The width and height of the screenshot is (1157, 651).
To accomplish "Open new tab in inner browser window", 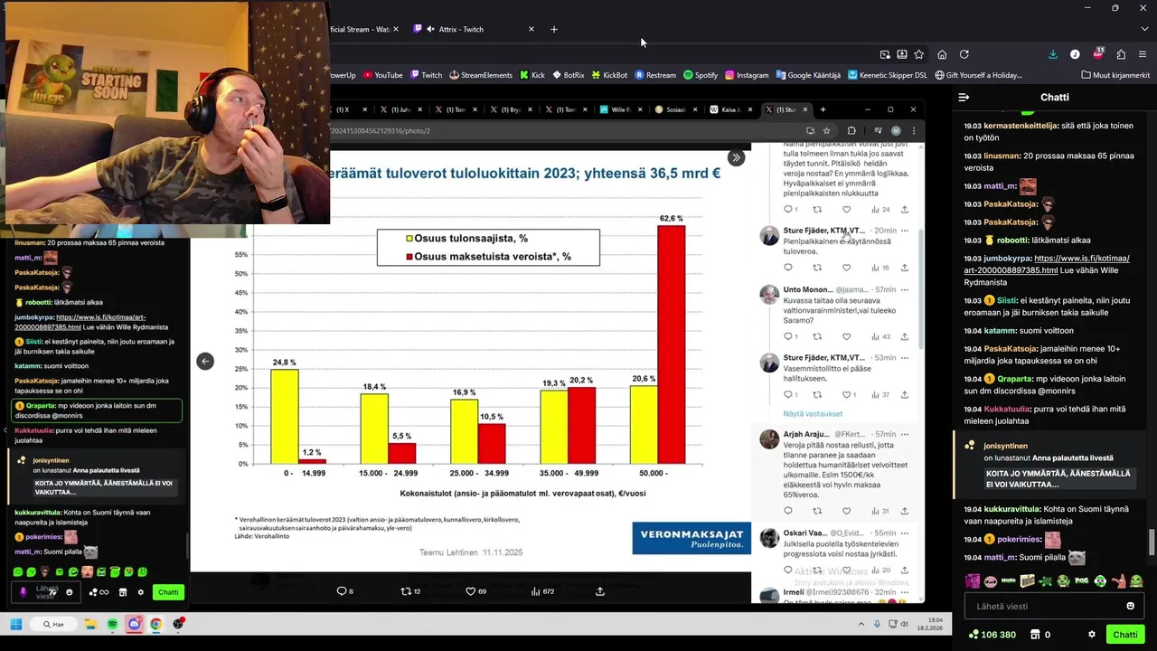I will [x=823, y=109].
